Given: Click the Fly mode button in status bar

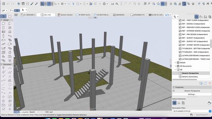Looking at the screenshot, I should pyautogui.click(x=17, y=112).
